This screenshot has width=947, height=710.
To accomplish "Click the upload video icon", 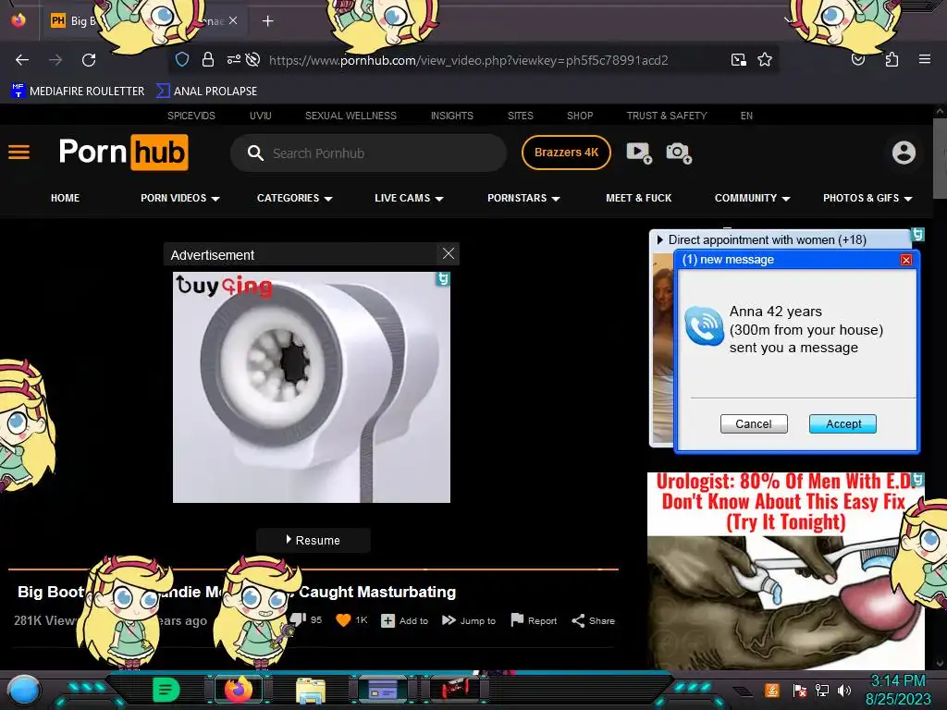I will [638, 153].
